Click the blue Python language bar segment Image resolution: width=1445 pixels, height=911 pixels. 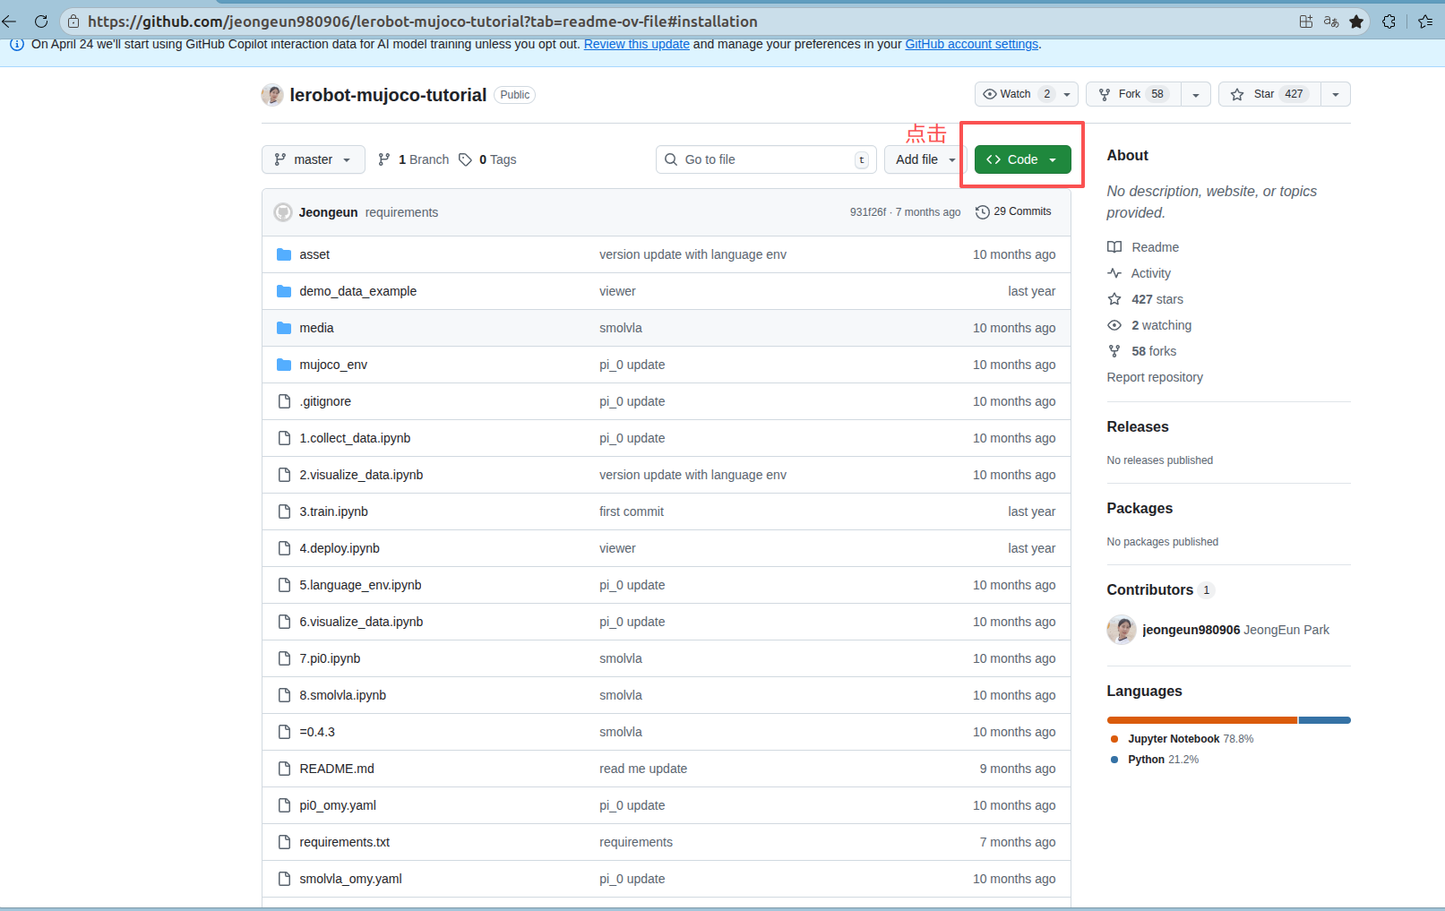click(x=1325, y=720)
